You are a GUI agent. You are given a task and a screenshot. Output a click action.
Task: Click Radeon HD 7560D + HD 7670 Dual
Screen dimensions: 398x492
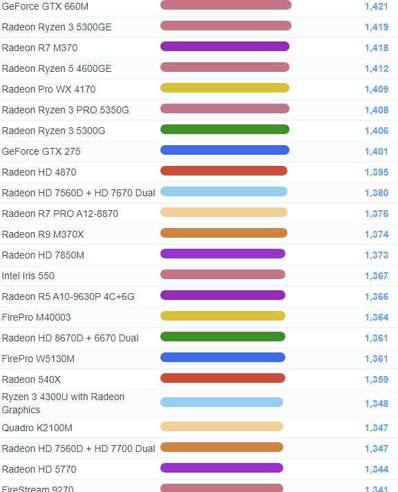click(x=79, y=193)
